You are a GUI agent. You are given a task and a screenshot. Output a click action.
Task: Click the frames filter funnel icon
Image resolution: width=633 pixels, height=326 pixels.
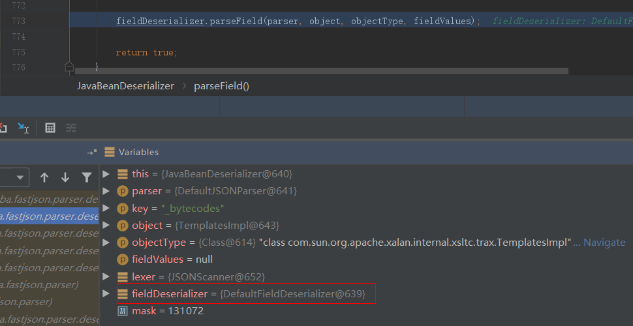tap(86, 177)
